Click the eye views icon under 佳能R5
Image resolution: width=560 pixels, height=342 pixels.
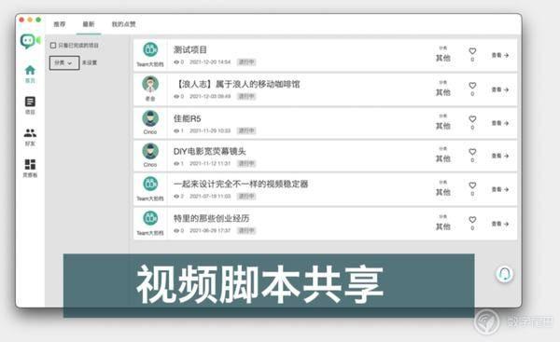pos(176,130)
